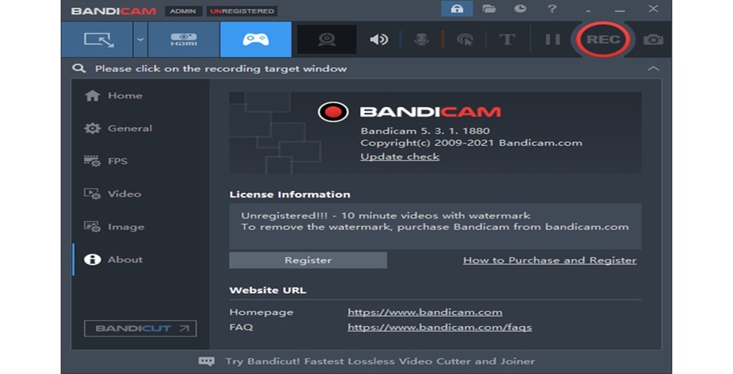Click the About info circle icon

point(92,260)
